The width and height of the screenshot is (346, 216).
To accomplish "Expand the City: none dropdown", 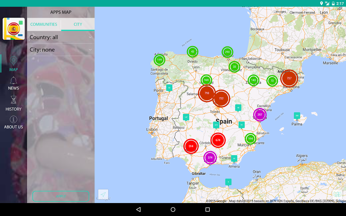I will pos(61,50).
